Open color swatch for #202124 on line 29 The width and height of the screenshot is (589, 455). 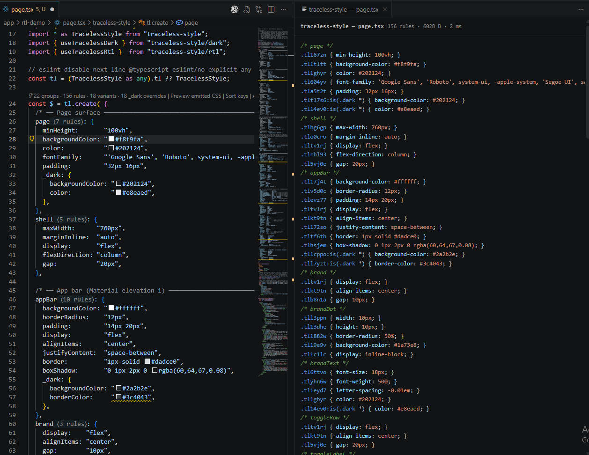coord(111,148)
